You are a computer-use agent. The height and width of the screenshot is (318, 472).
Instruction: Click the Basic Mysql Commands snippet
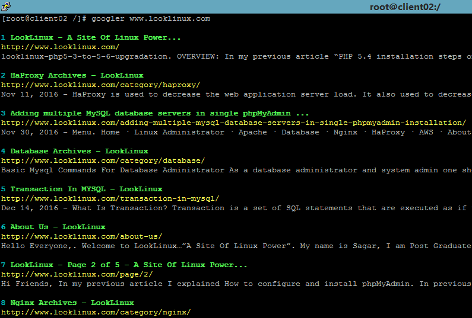(236, 170)
